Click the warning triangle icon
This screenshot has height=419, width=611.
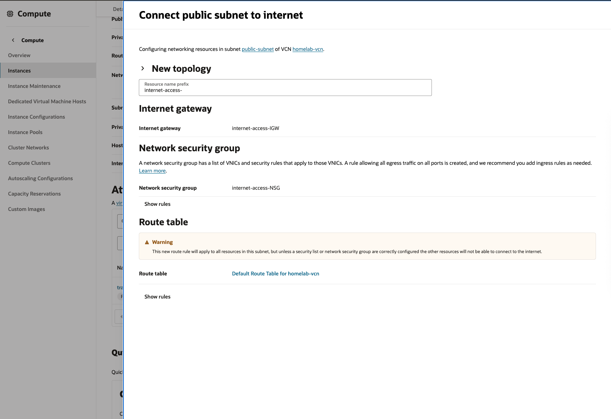pos(147,242)
